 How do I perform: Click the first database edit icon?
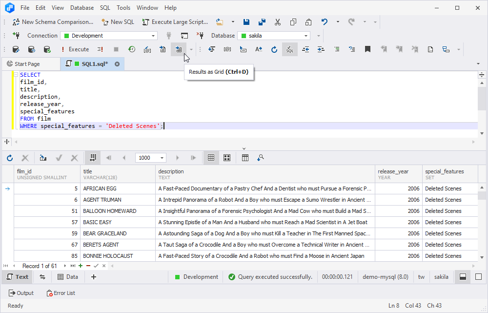(x=16, y=49)
